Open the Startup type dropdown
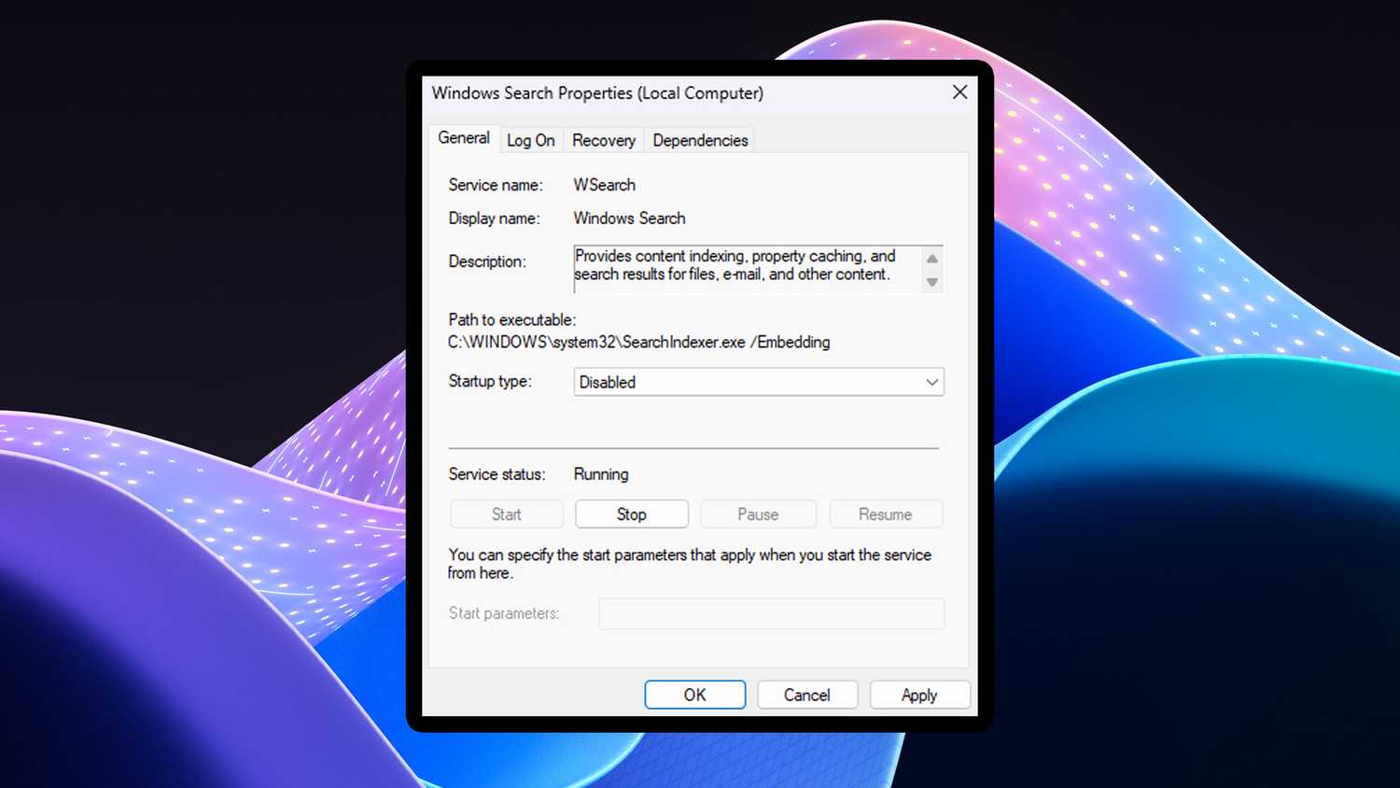The image size is (1400, 788). 931,382
